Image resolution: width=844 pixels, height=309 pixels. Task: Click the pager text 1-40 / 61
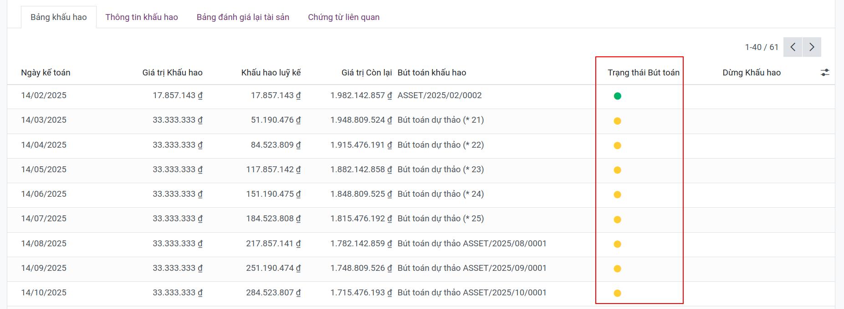[762, 47]
